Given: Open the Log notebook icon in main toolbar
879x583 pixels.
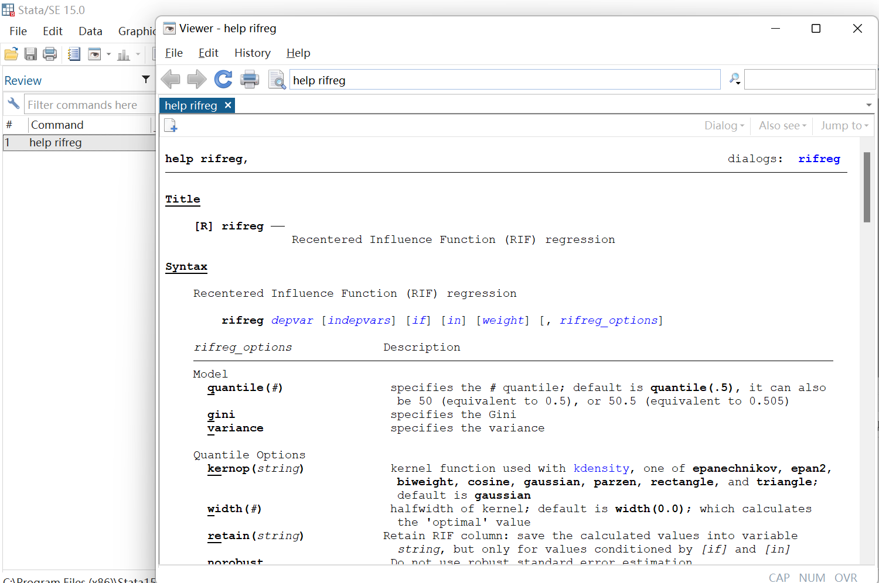Looking at the screenshot, I should tap(74, 54).
